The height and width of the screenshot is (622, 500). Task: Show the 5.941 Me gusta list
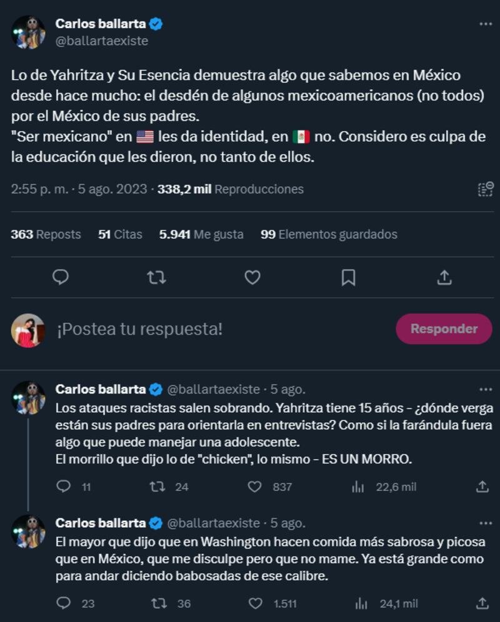(x=201, y=235)
